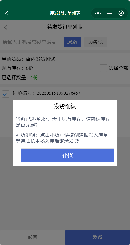Open the mini-program three-dot more menu
The image size is (130, 245).
tap(98, 13)
